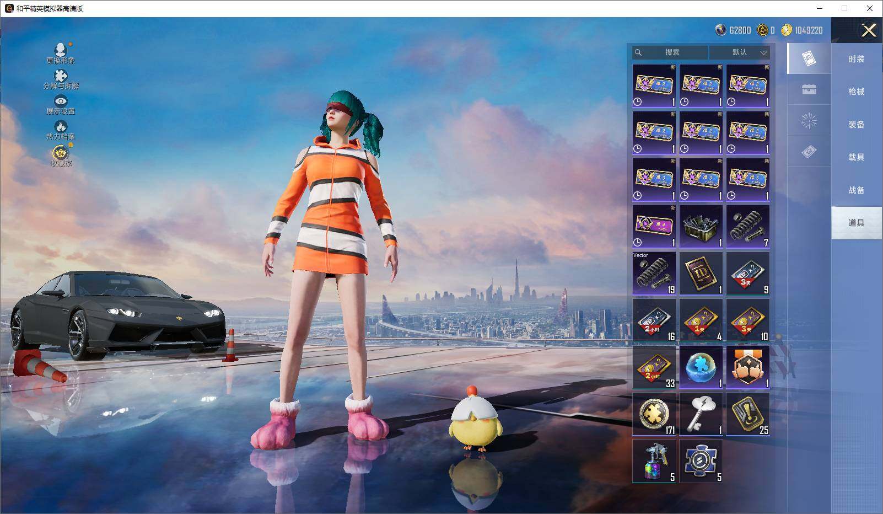Open the 更换形象 change-appearance icon
The width and height of the screenshot is (883, 514).
tap(61, 53)
